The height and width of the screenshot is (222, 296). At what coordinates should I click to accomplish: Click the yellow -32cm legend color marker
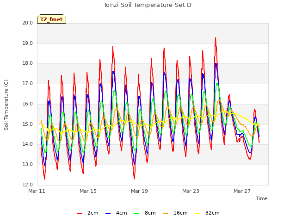coord(197,214)
